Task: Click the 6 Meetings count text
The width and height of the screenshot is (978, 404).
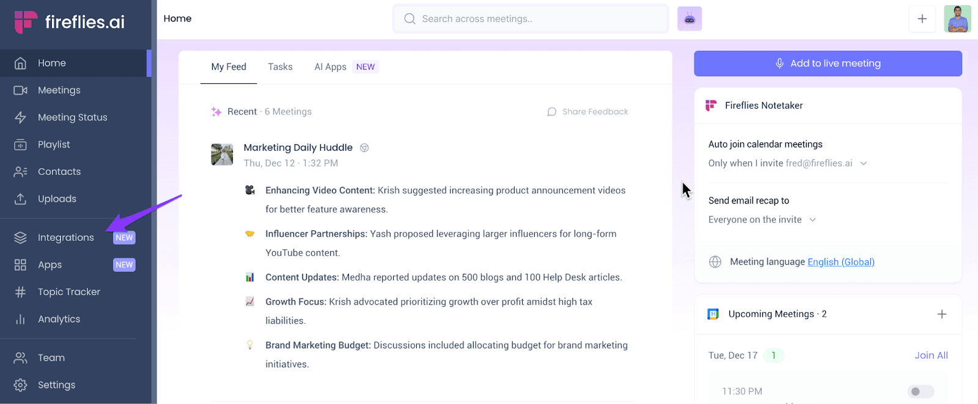Action: [x=288, y=112]
